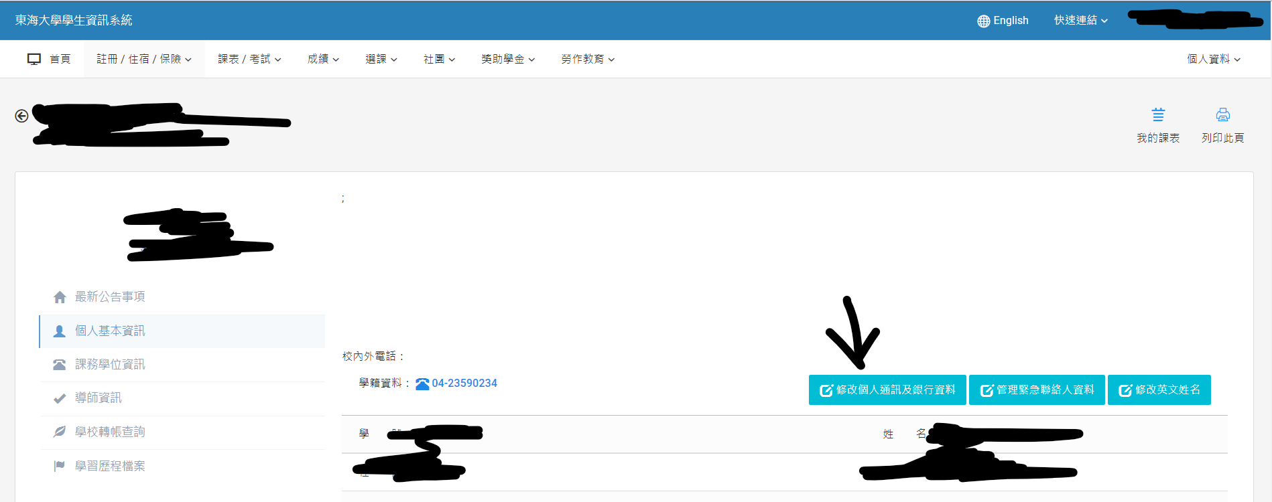Click the 學籍資料： label
This screenshot has width=1272, height=502.
pos(385,384)
